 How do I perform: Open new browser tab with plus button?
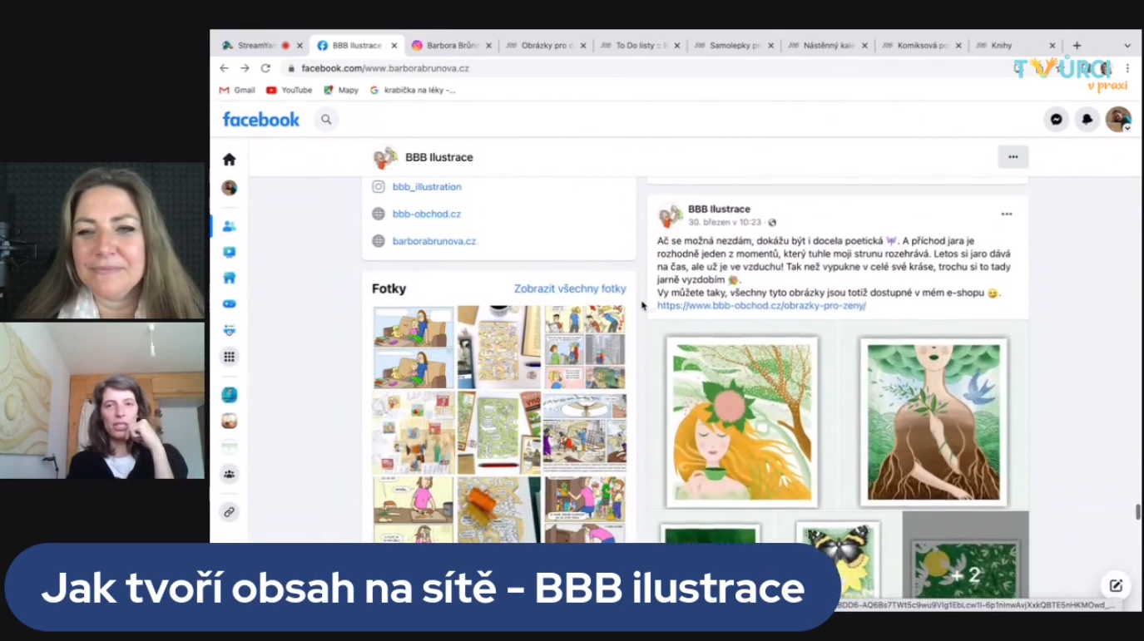[1077, 46]
